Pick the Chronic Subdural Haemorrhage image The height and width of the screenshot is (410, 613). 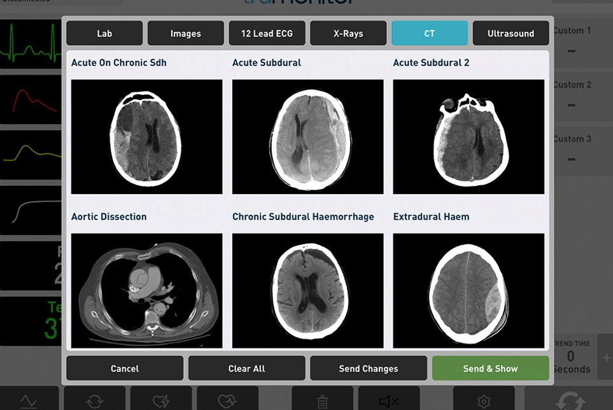pyautogui.click(x=307, y=290)
